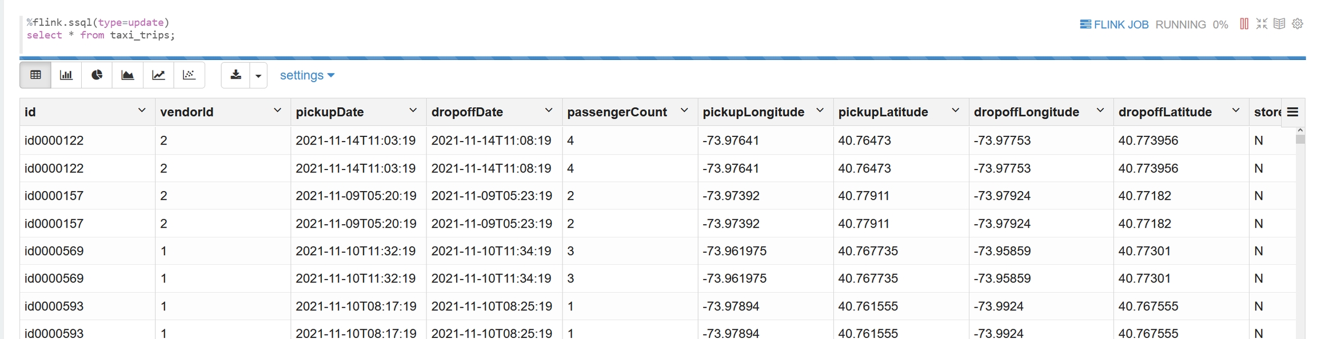Open paragraph settings gear
Image resolution: width=1317 pixels, height=339 pixels.
pos(1298,24)
